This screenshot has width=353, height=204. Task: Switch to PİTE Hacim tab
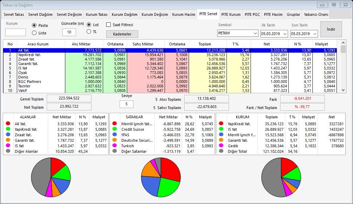pos(273,14)
